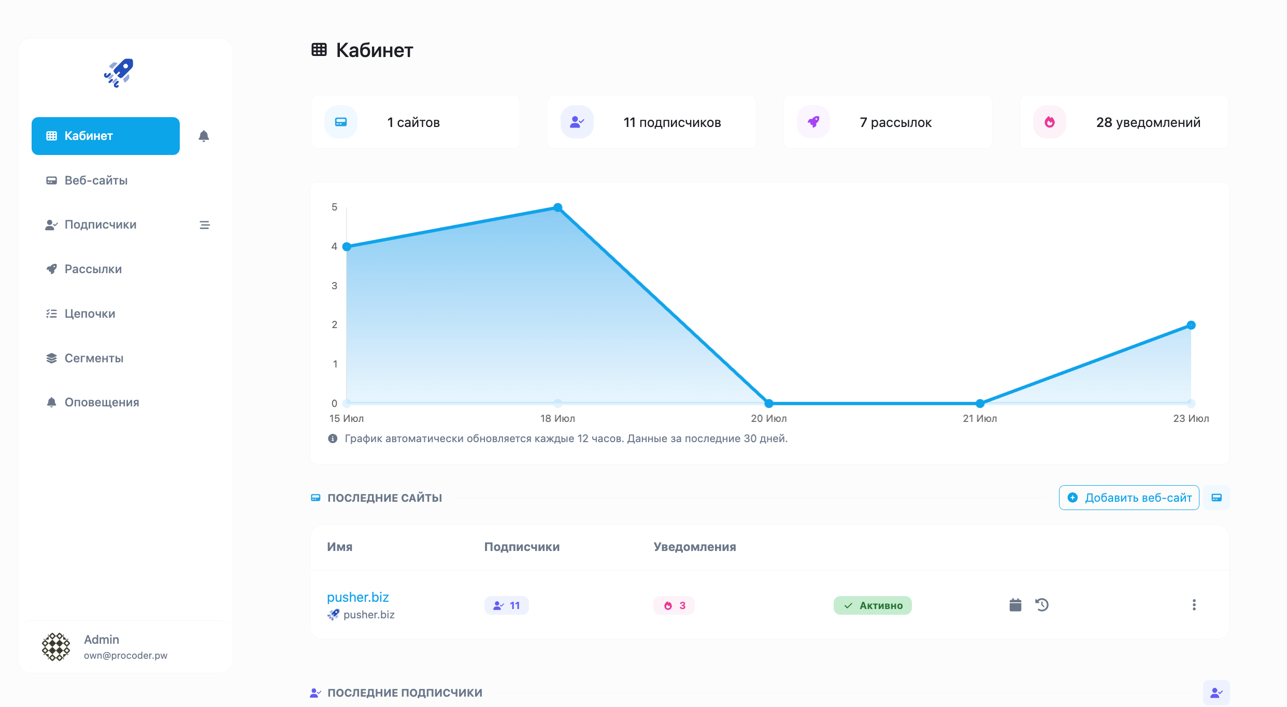
Task: Click the Активно status badge
Action: (873, 605)
